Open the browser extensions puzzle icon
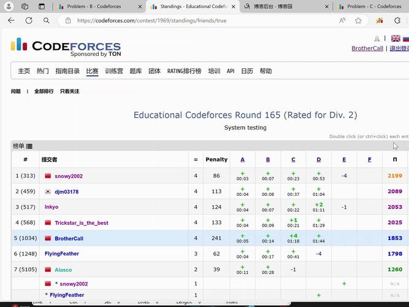409x307 pixels. tap(397, 20)
